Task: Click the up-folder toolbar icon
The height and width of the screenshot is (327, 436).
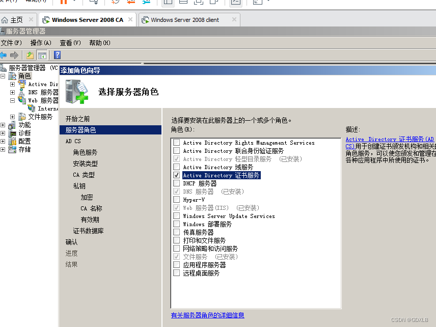Action: pos(30,55)
